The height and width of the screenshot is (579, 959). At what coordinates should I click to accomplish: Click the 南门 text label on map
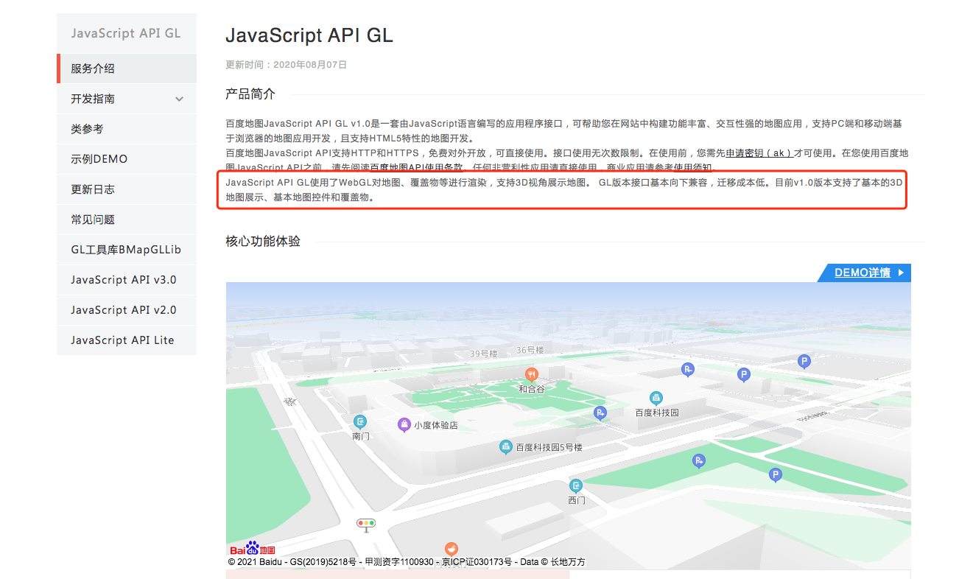(x=361, y=436)
